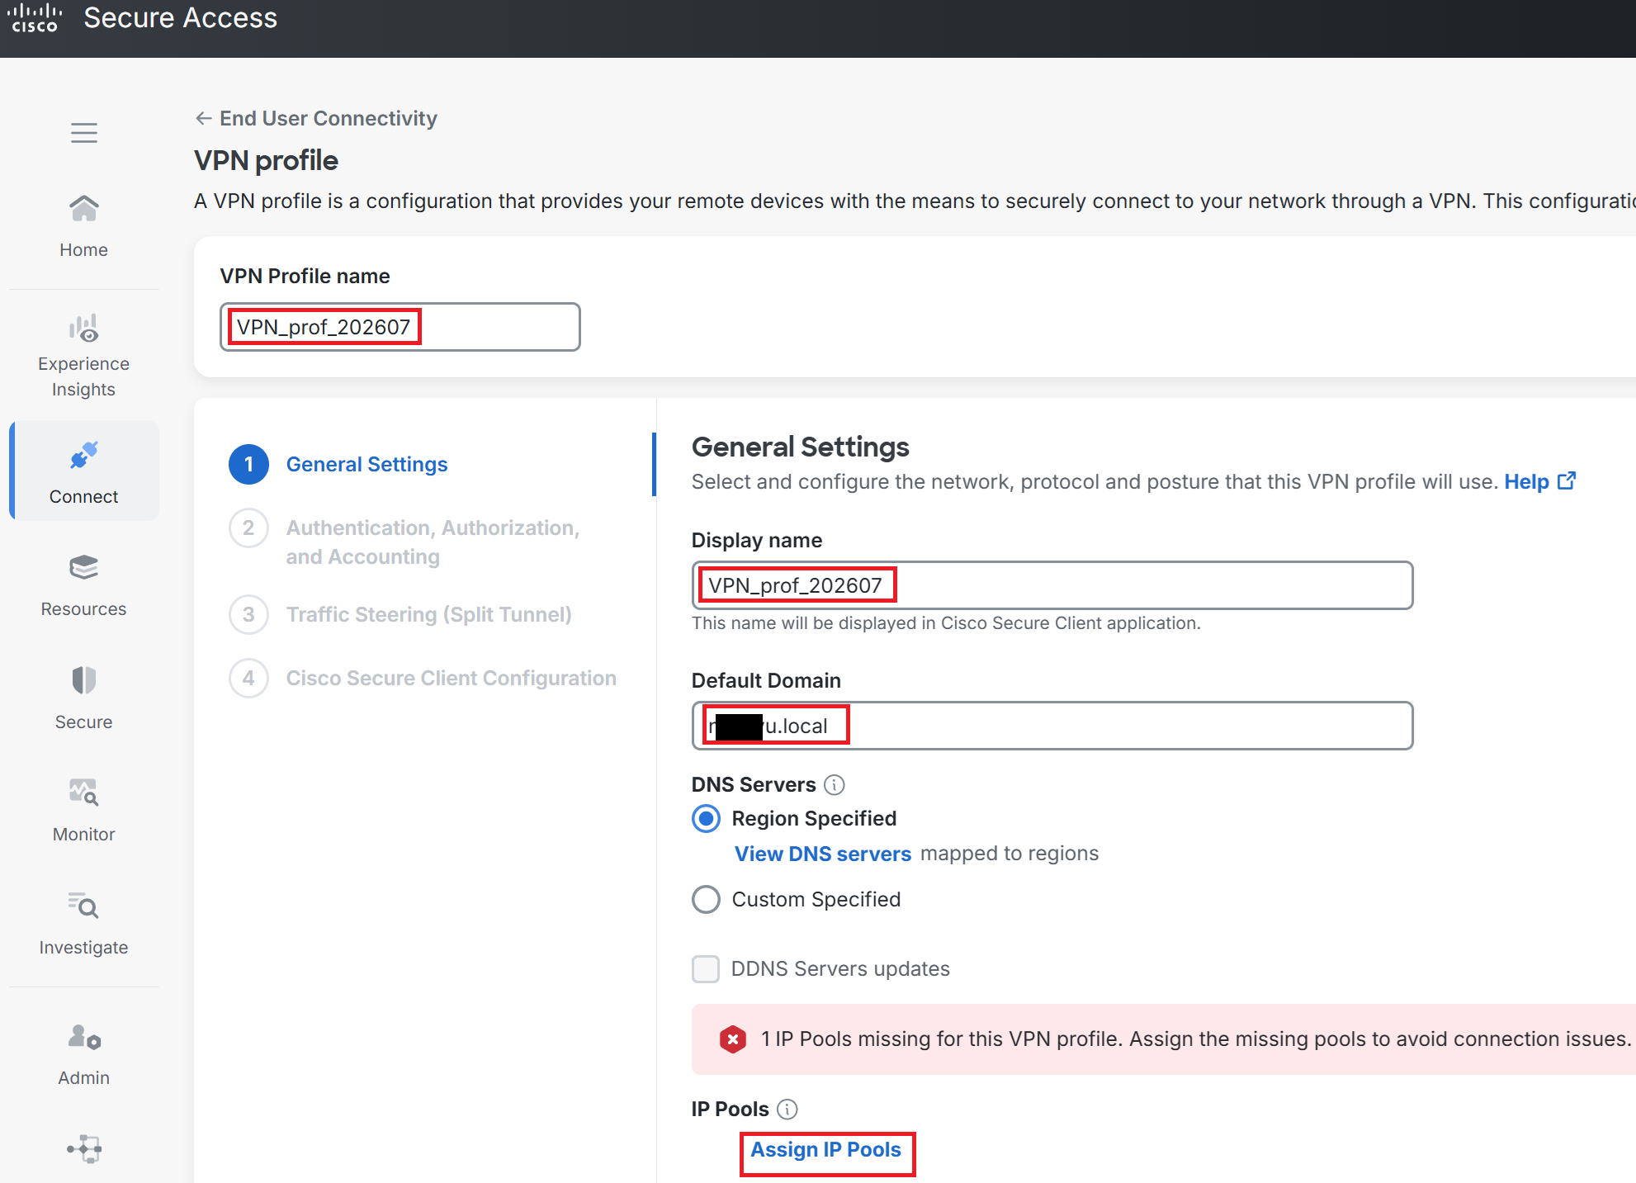1636x1183 pixels.
Task: Select the Connect sidebar icon
Action: [x=83, y=455]
